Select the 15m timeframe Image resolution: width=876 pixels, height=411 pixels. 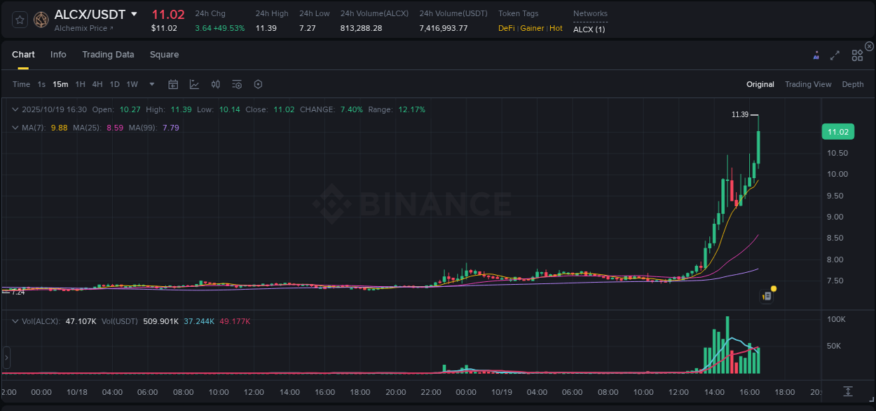pyautogui.click(x=60, y=83)
